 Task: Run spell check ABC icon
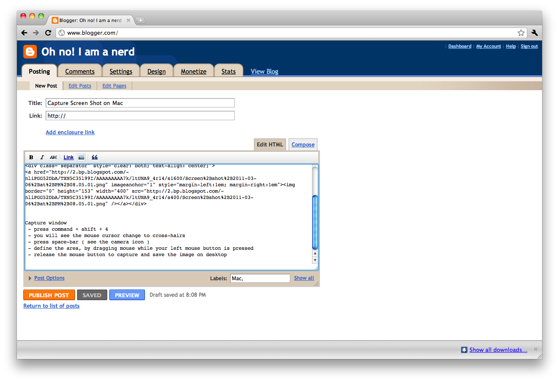53,157
